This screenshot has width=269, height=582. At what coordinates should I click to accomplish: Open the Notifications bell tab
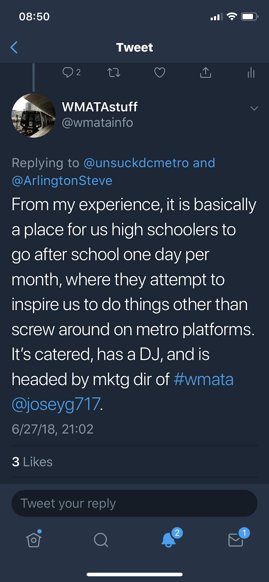click(x=169, y=540)
